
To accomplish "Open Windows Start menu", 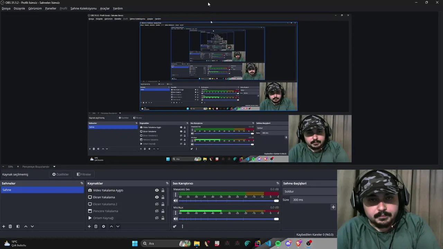I will click(x=135, y=243).
